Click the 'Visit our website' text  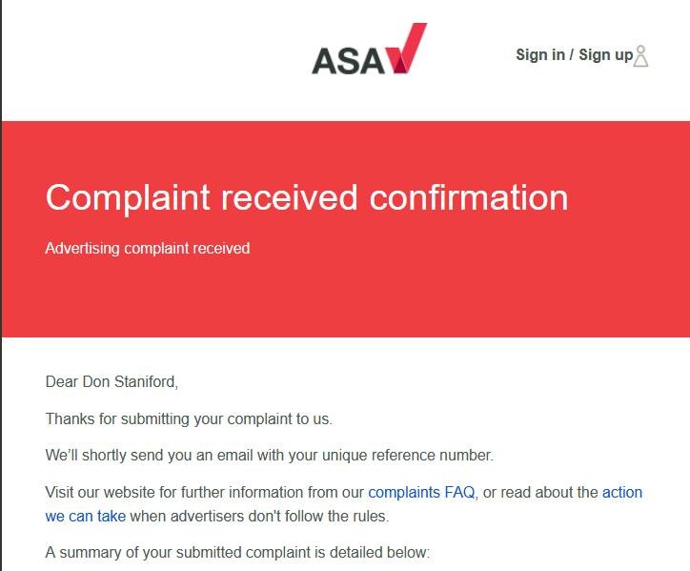[x=104, y=493]
